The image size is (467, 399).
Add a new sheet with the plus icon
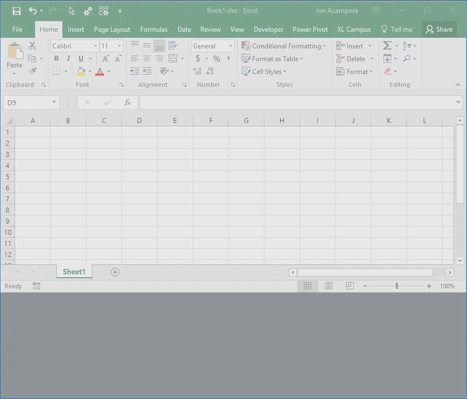[x=115, y=272]
